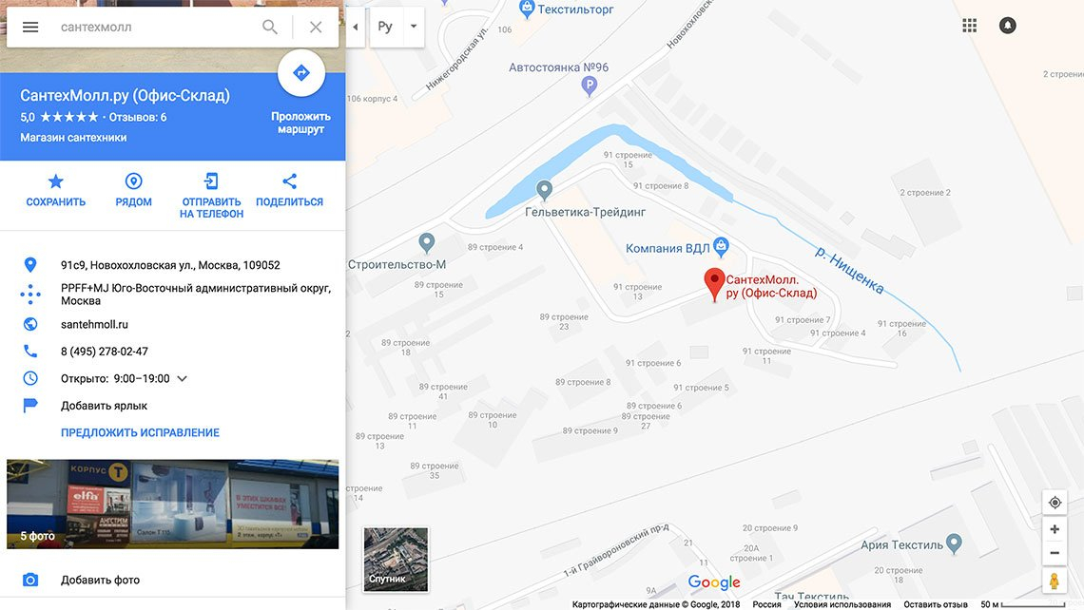Toggle Спутник satellite view thumbnail

[396, 559]
